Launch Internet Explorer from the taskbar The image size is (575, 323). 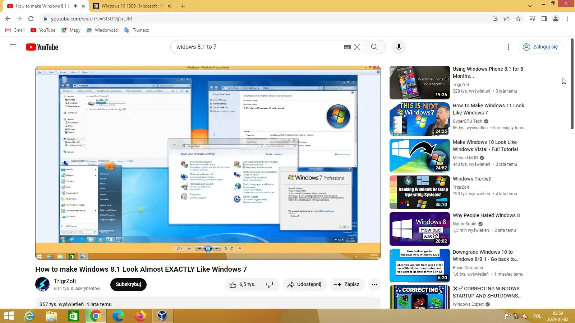click(x=29, y=316)
